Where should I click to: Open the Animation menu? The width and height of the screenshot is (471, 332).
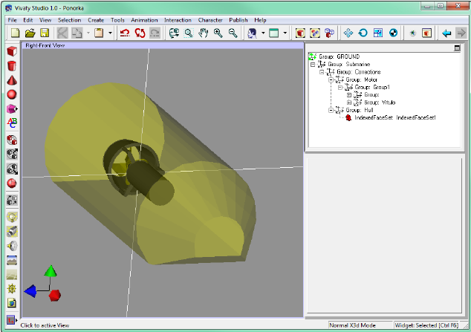pos(144,20)
